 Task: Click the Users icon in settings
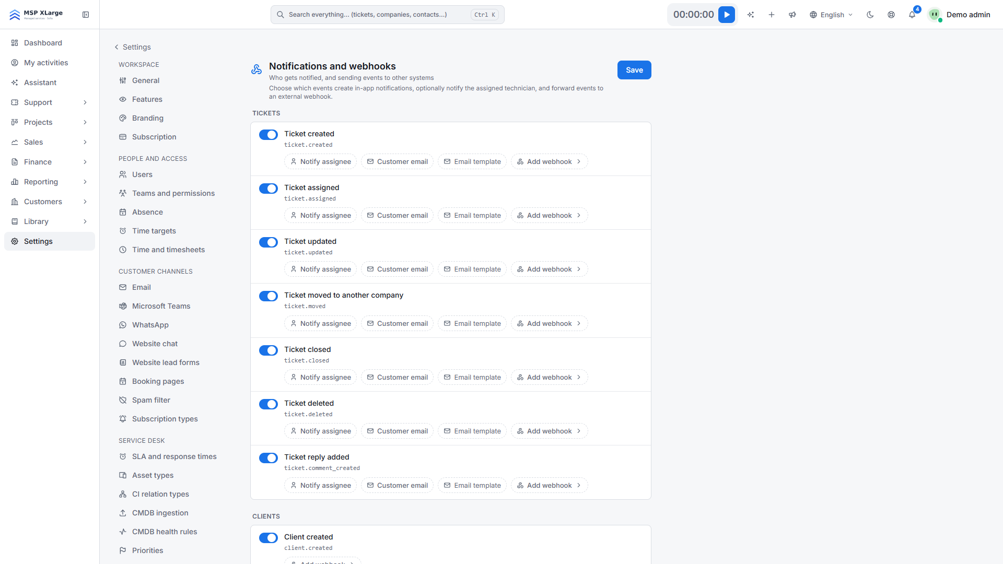click(123, 174)
